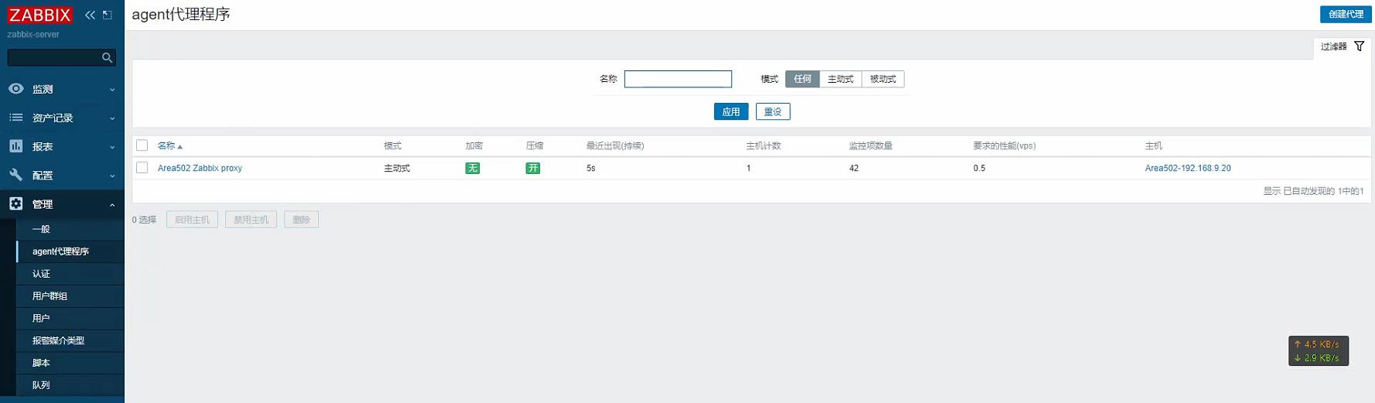Focus the 名称 filter input field
Image resolution: width=1375 pixels, height=403 pixels.
click(678, 79)
